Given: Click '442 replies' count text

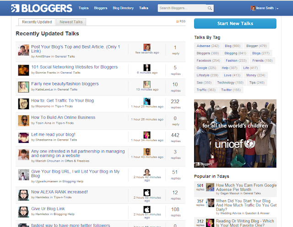Looking at the screenshot, I should pos(175,137).
